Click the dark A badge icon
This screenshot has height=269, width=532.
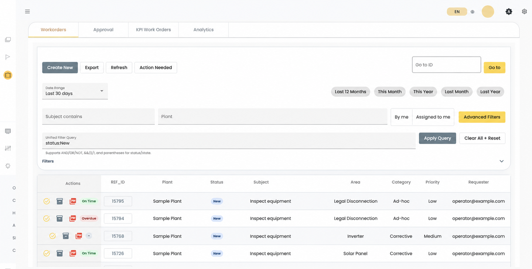[509, 11]
